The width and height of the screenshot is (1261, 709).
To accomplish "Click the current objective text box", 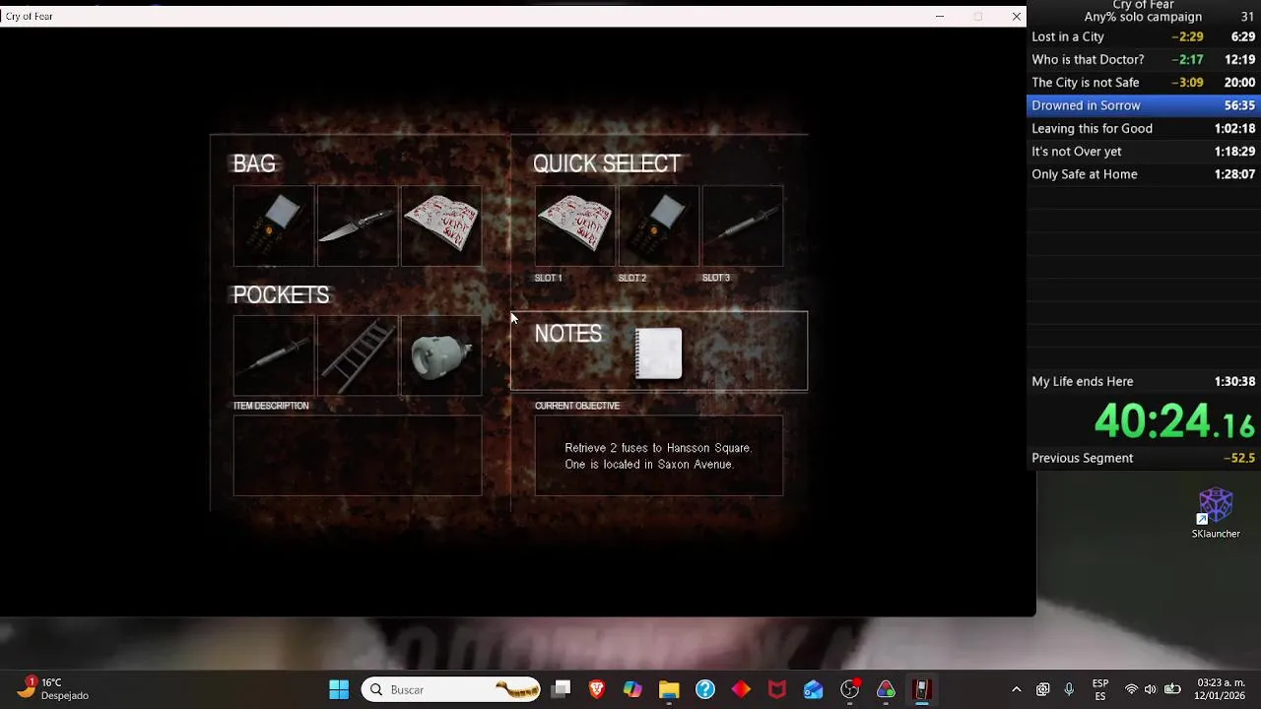I will point(659,455).
